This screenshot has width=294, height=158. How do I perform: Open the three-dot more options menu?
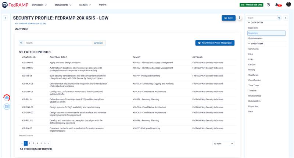pyautogui.click(x=240, y=18)
